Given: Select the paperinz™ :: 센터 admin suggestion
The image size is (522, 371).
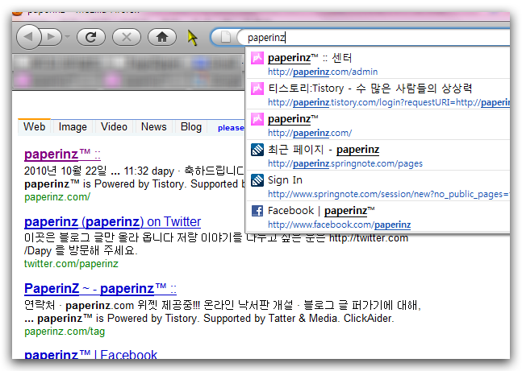Looking at the screenshot, I should click(x=378, y=64).
